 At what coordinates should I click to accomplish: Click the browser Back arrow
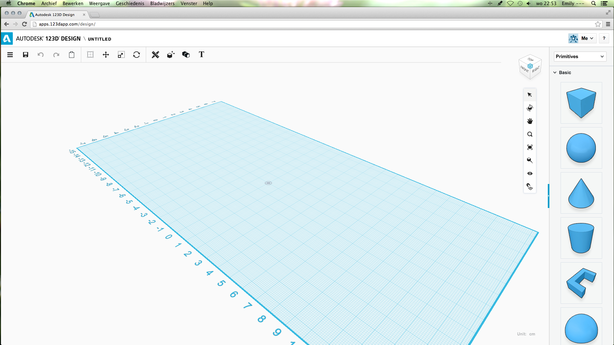click(x=6, y=24)
